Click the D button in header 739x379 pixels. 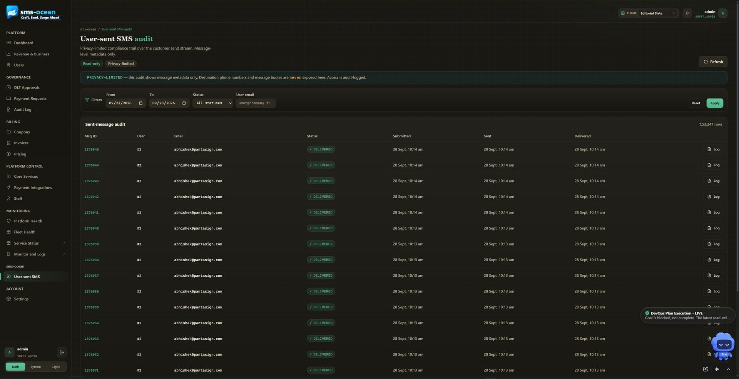(687, 13)
